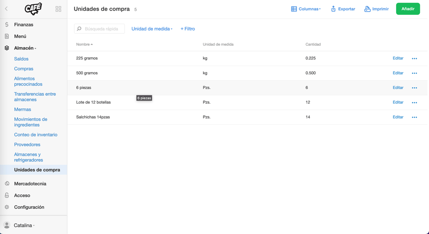The width and height of the screenshot is (429, 234).
Task: Open the apps grid icon
Action: (58, 9)
